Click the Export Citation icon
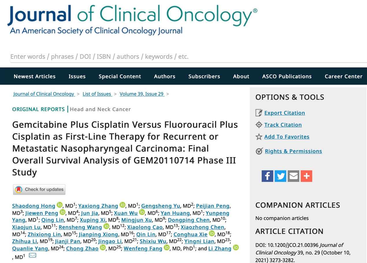 click(259, 113)
